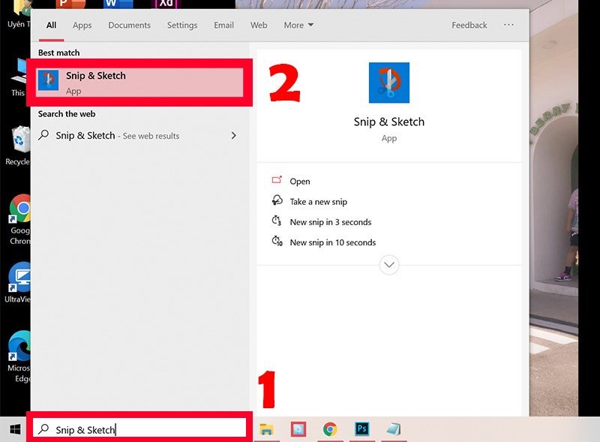Open the Snip & Sketch taskbar icon
The image size is (600, 442).
(x=298, y=429)
